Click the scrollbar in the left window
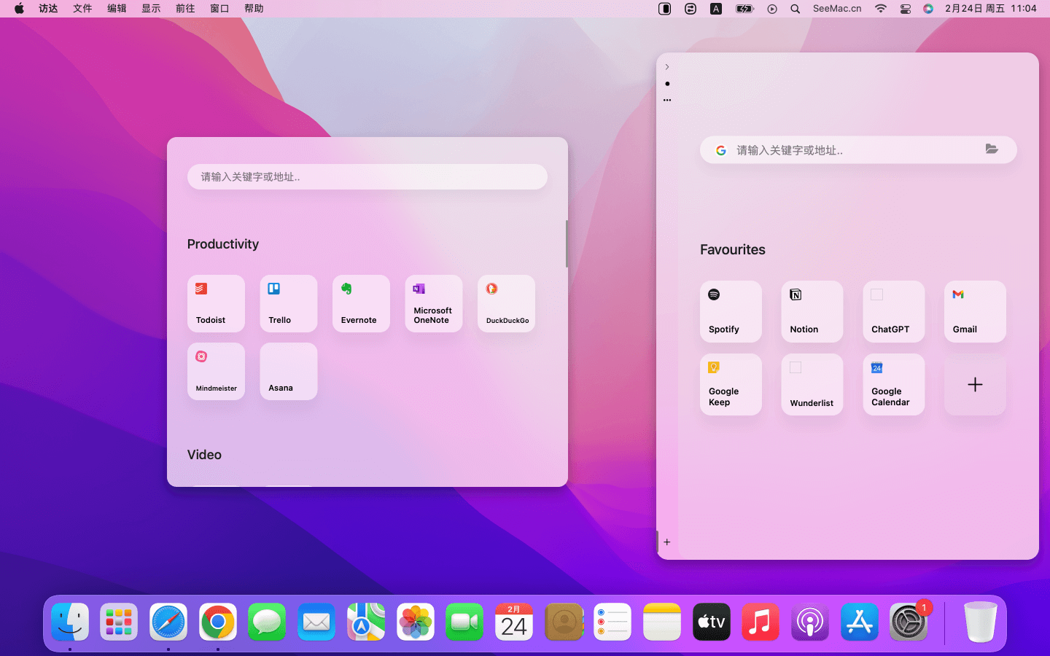This screenshot has height=656, width=1050. [567, 243]
